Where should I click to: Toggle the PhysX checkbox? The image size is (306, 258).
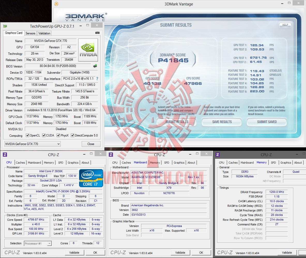tap(58, 135)
